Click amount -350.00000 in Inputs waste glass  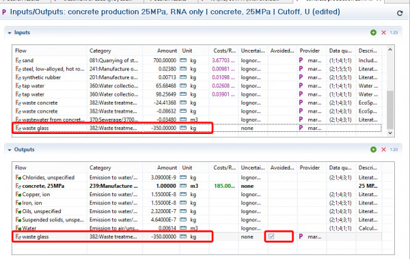click(164, 128)
